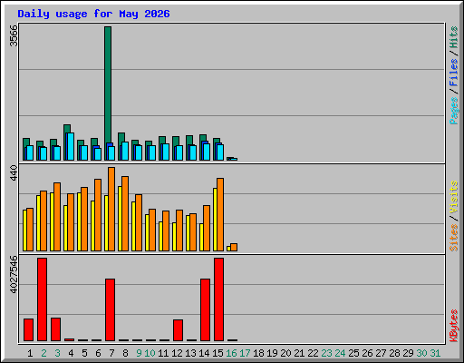Click the 'Files' legend label

pos(454,73)
